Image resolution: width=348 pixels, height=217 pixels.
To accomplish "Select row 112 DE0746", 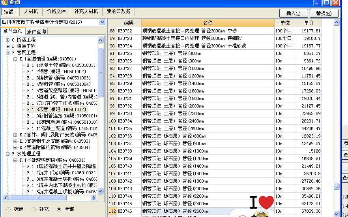I will [215, 211].
